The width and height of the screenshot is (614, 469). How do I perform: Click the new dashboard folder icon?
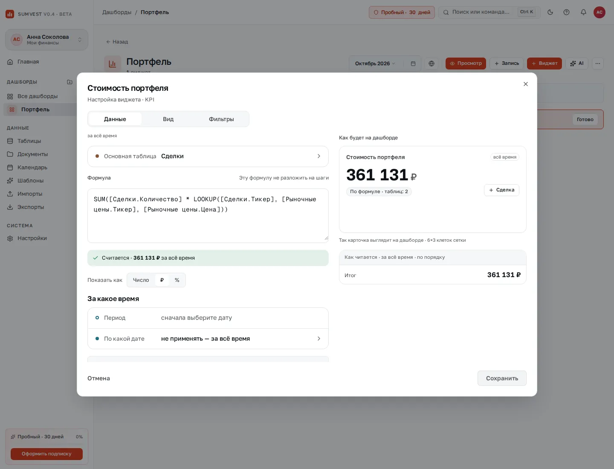pos(70,82)
